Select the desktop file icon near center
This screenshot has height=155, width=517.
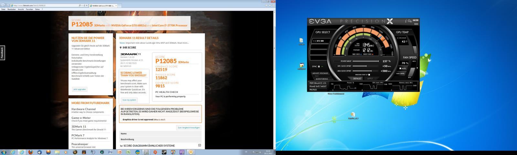point(353,116)
